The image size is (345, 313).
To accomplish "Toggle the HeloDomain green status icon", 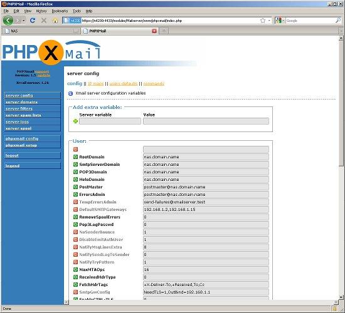I will (75, 179).
